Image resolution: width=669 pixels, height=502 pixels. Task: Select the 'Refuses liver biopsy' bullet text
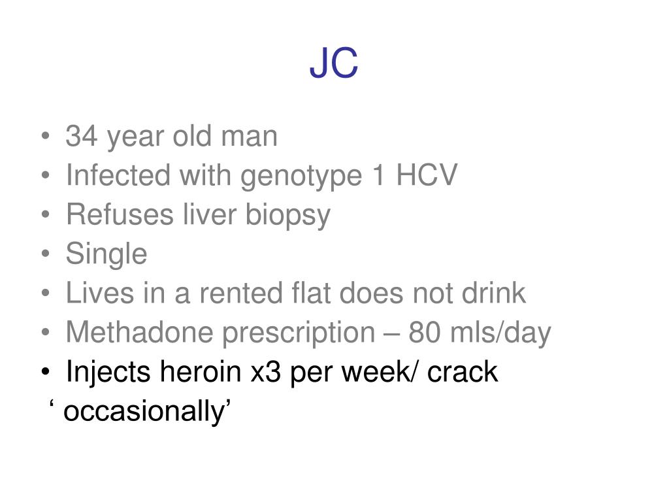pos(198,214)
